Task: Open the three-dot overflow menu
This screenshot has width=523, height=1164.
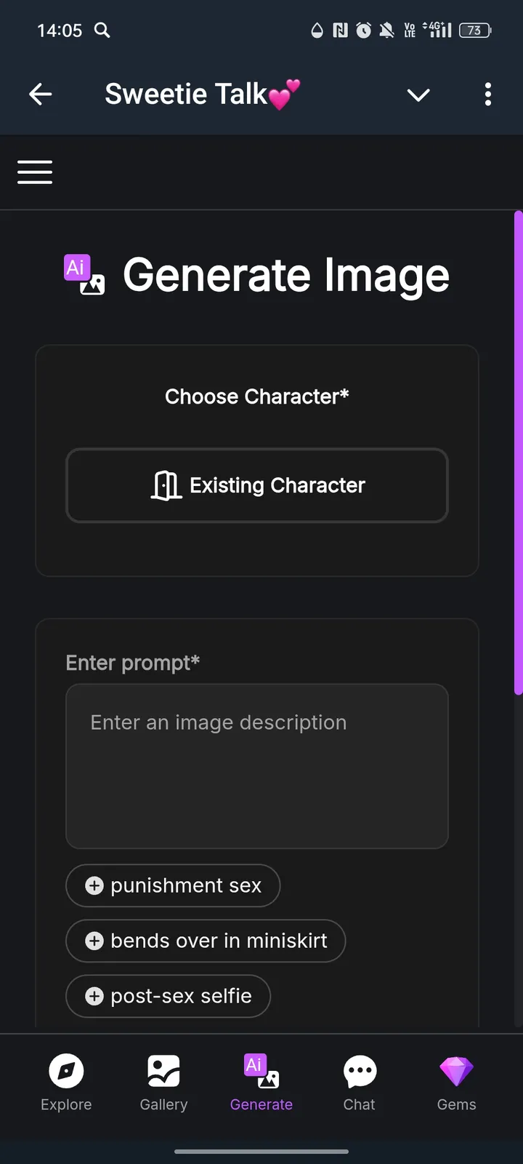Action: pyautogui.click(x=487, y=95)
